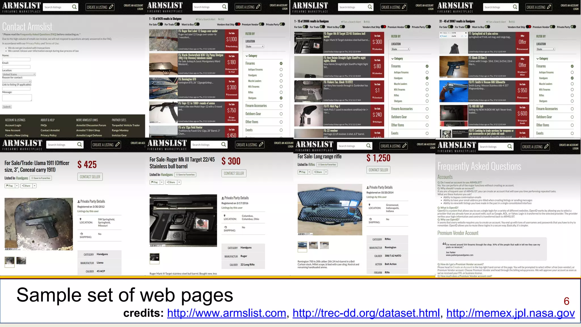
Task: Open Share dropdown arrow on Ruger Mk III listing
Action: pos(179,182)
